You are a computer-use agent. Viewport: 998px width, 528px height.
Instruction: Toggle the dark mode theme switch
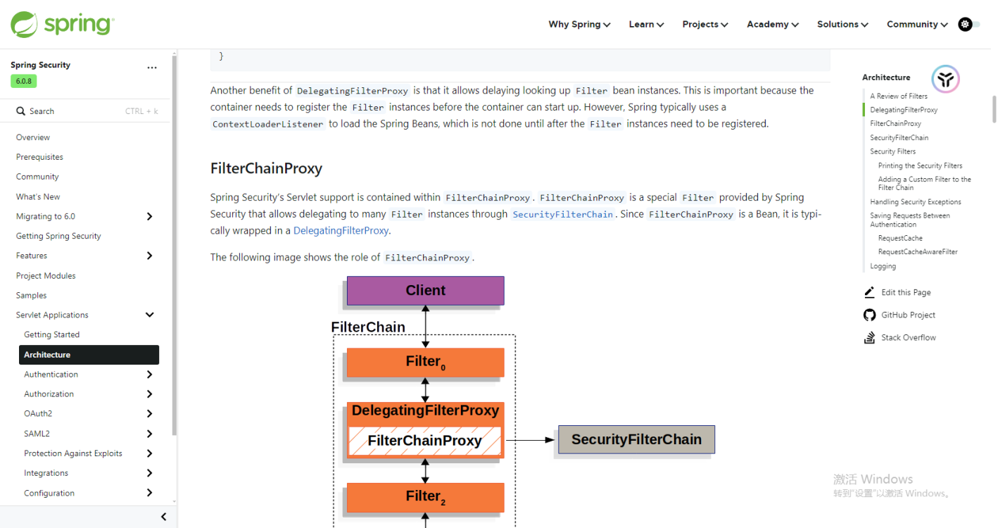(x=969, y=24)
